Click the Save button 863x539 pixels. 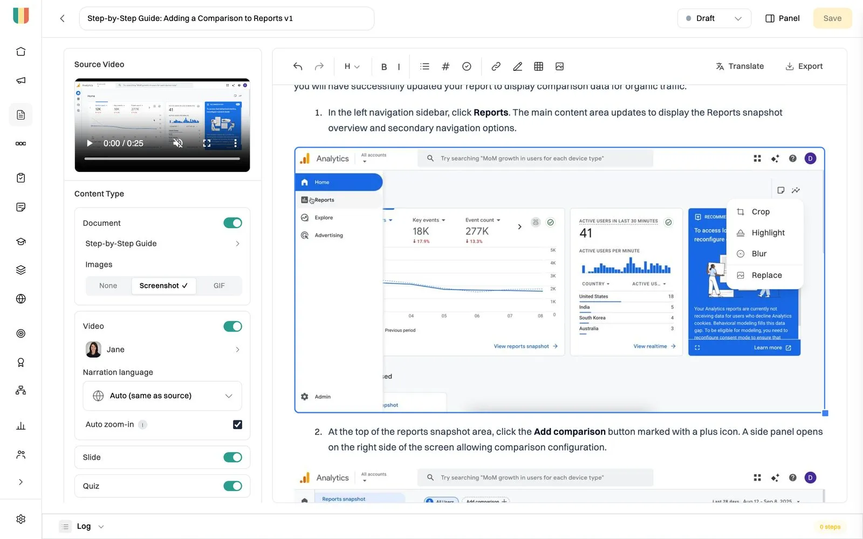[832, 18]
